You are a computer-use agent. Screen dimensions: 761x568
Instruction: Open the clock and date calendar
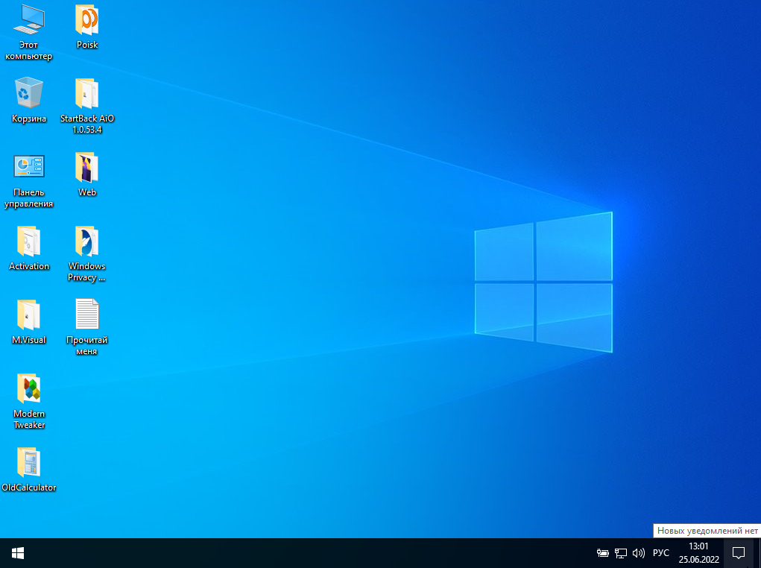pos(698,553)
